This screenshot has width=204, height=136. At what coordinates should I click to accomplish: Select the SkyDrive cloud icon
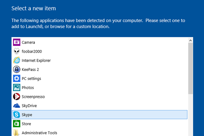tap(17, 106)
